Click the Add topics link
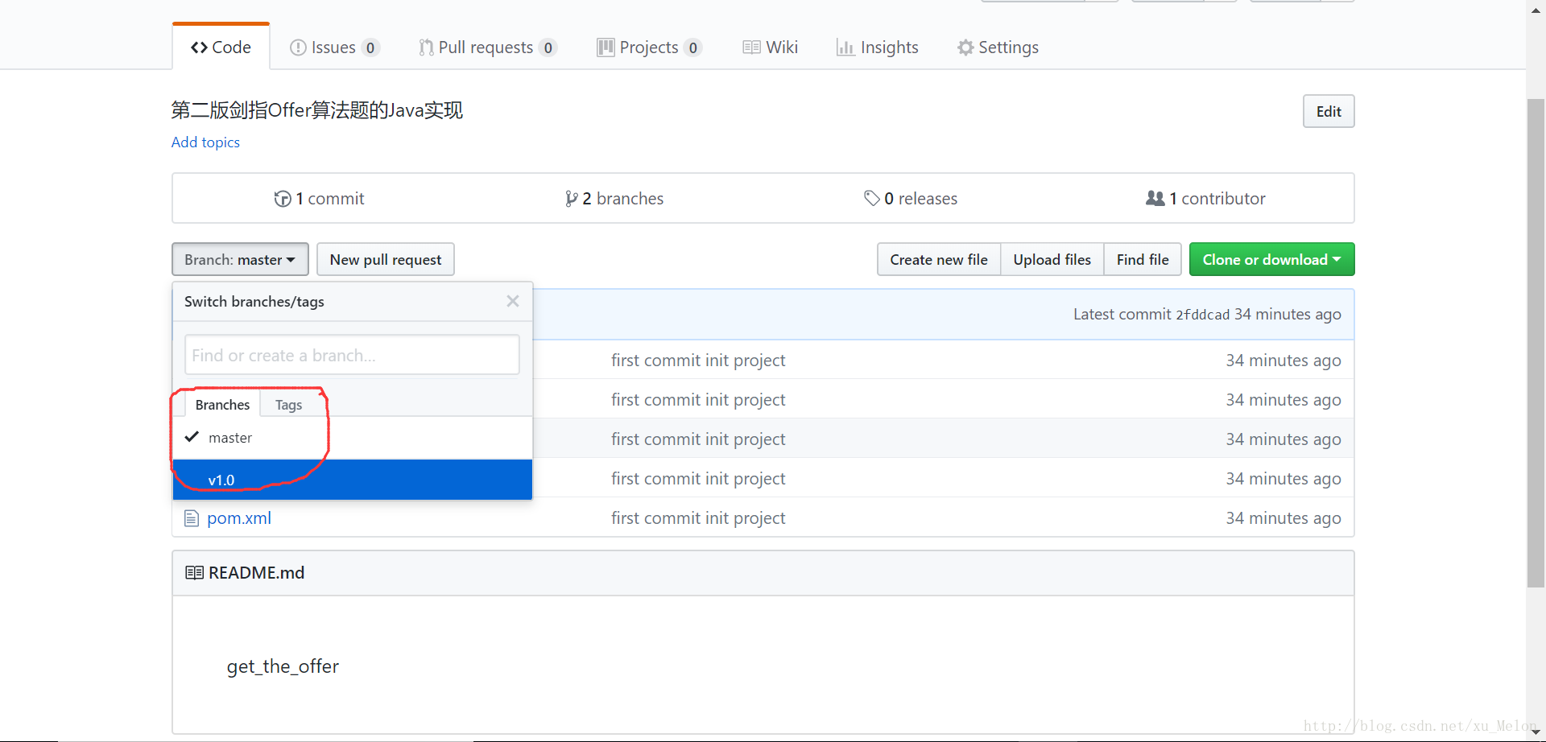 [205, 142]
